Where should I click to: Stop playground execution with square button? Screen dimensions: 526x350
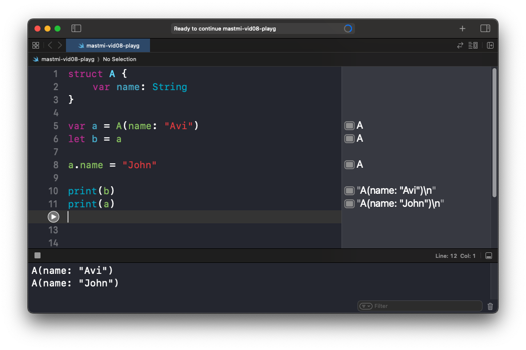coord(37,255)
